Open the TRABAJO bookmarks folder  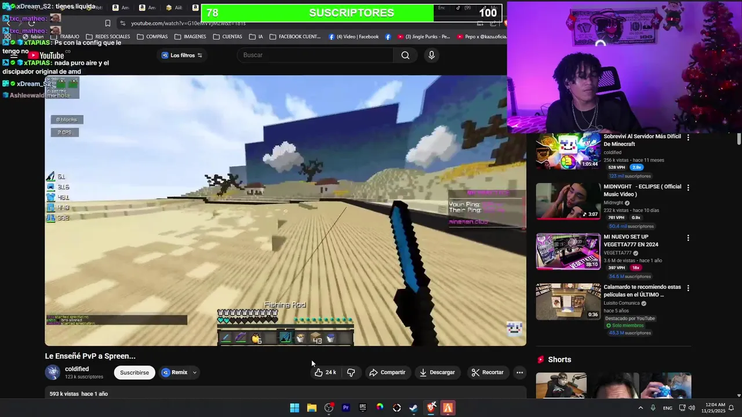[64, 36]
